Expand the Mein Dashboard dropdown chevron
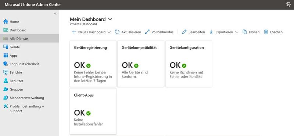294x136 pixels. 110,19
